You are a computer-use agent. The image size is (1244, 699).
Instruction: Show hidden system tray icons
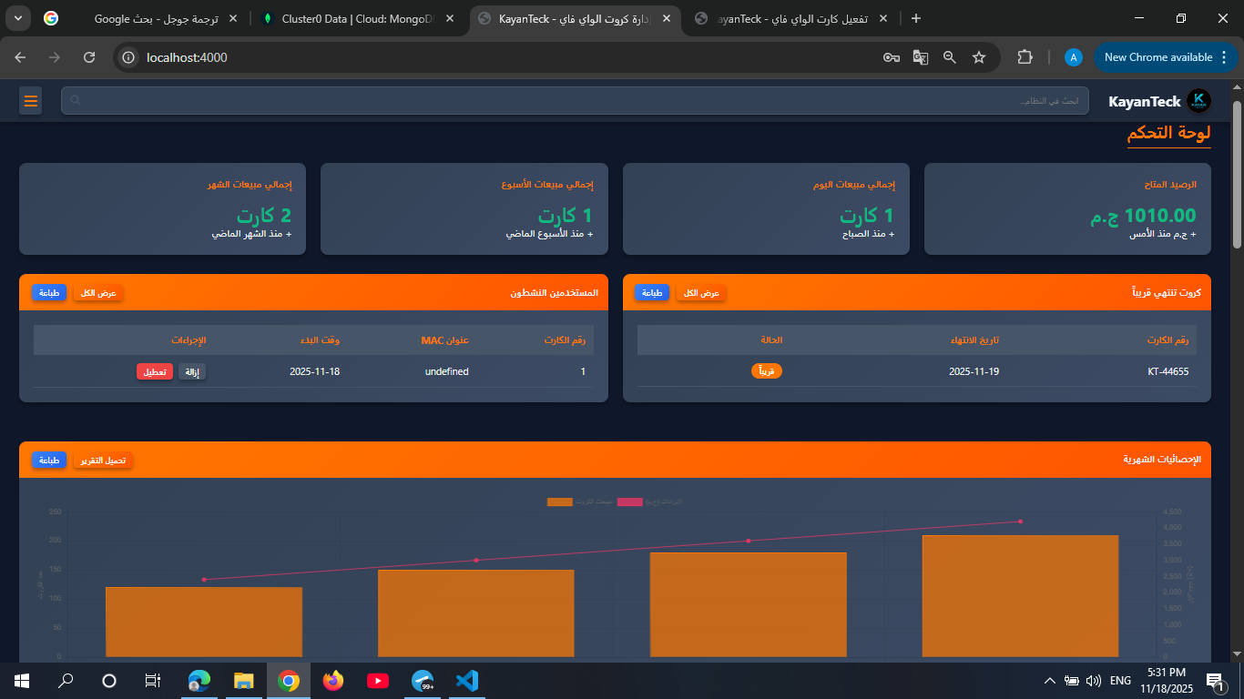(x=1049, y=681)
